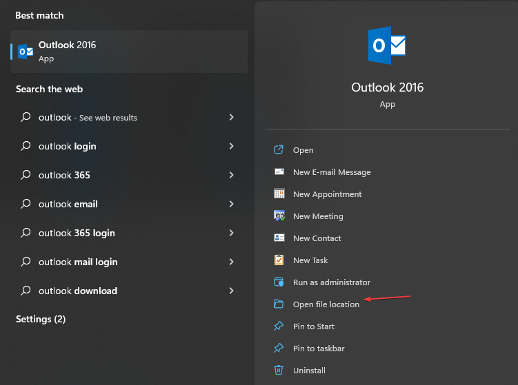Select Pin to Start
The image size is (518, 385).
(314, 326)
